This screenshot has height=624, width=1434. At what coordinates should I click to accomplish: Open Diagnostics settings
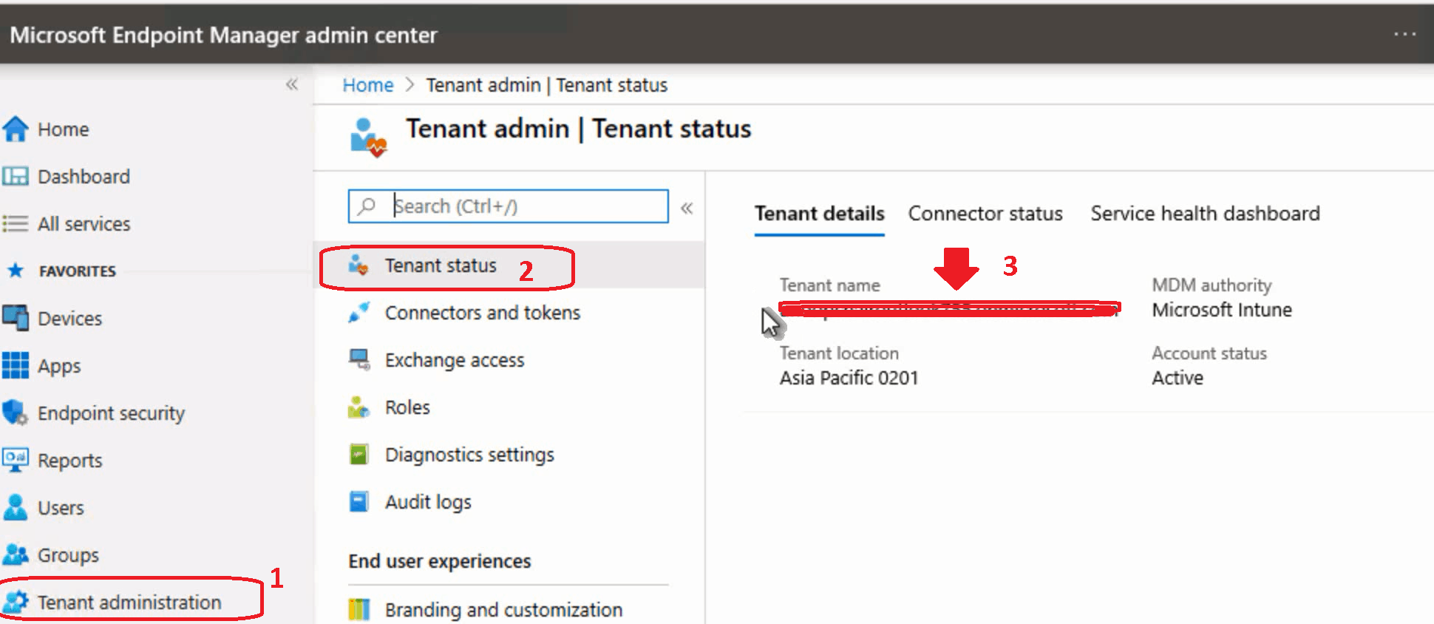[x=469, y=455]
